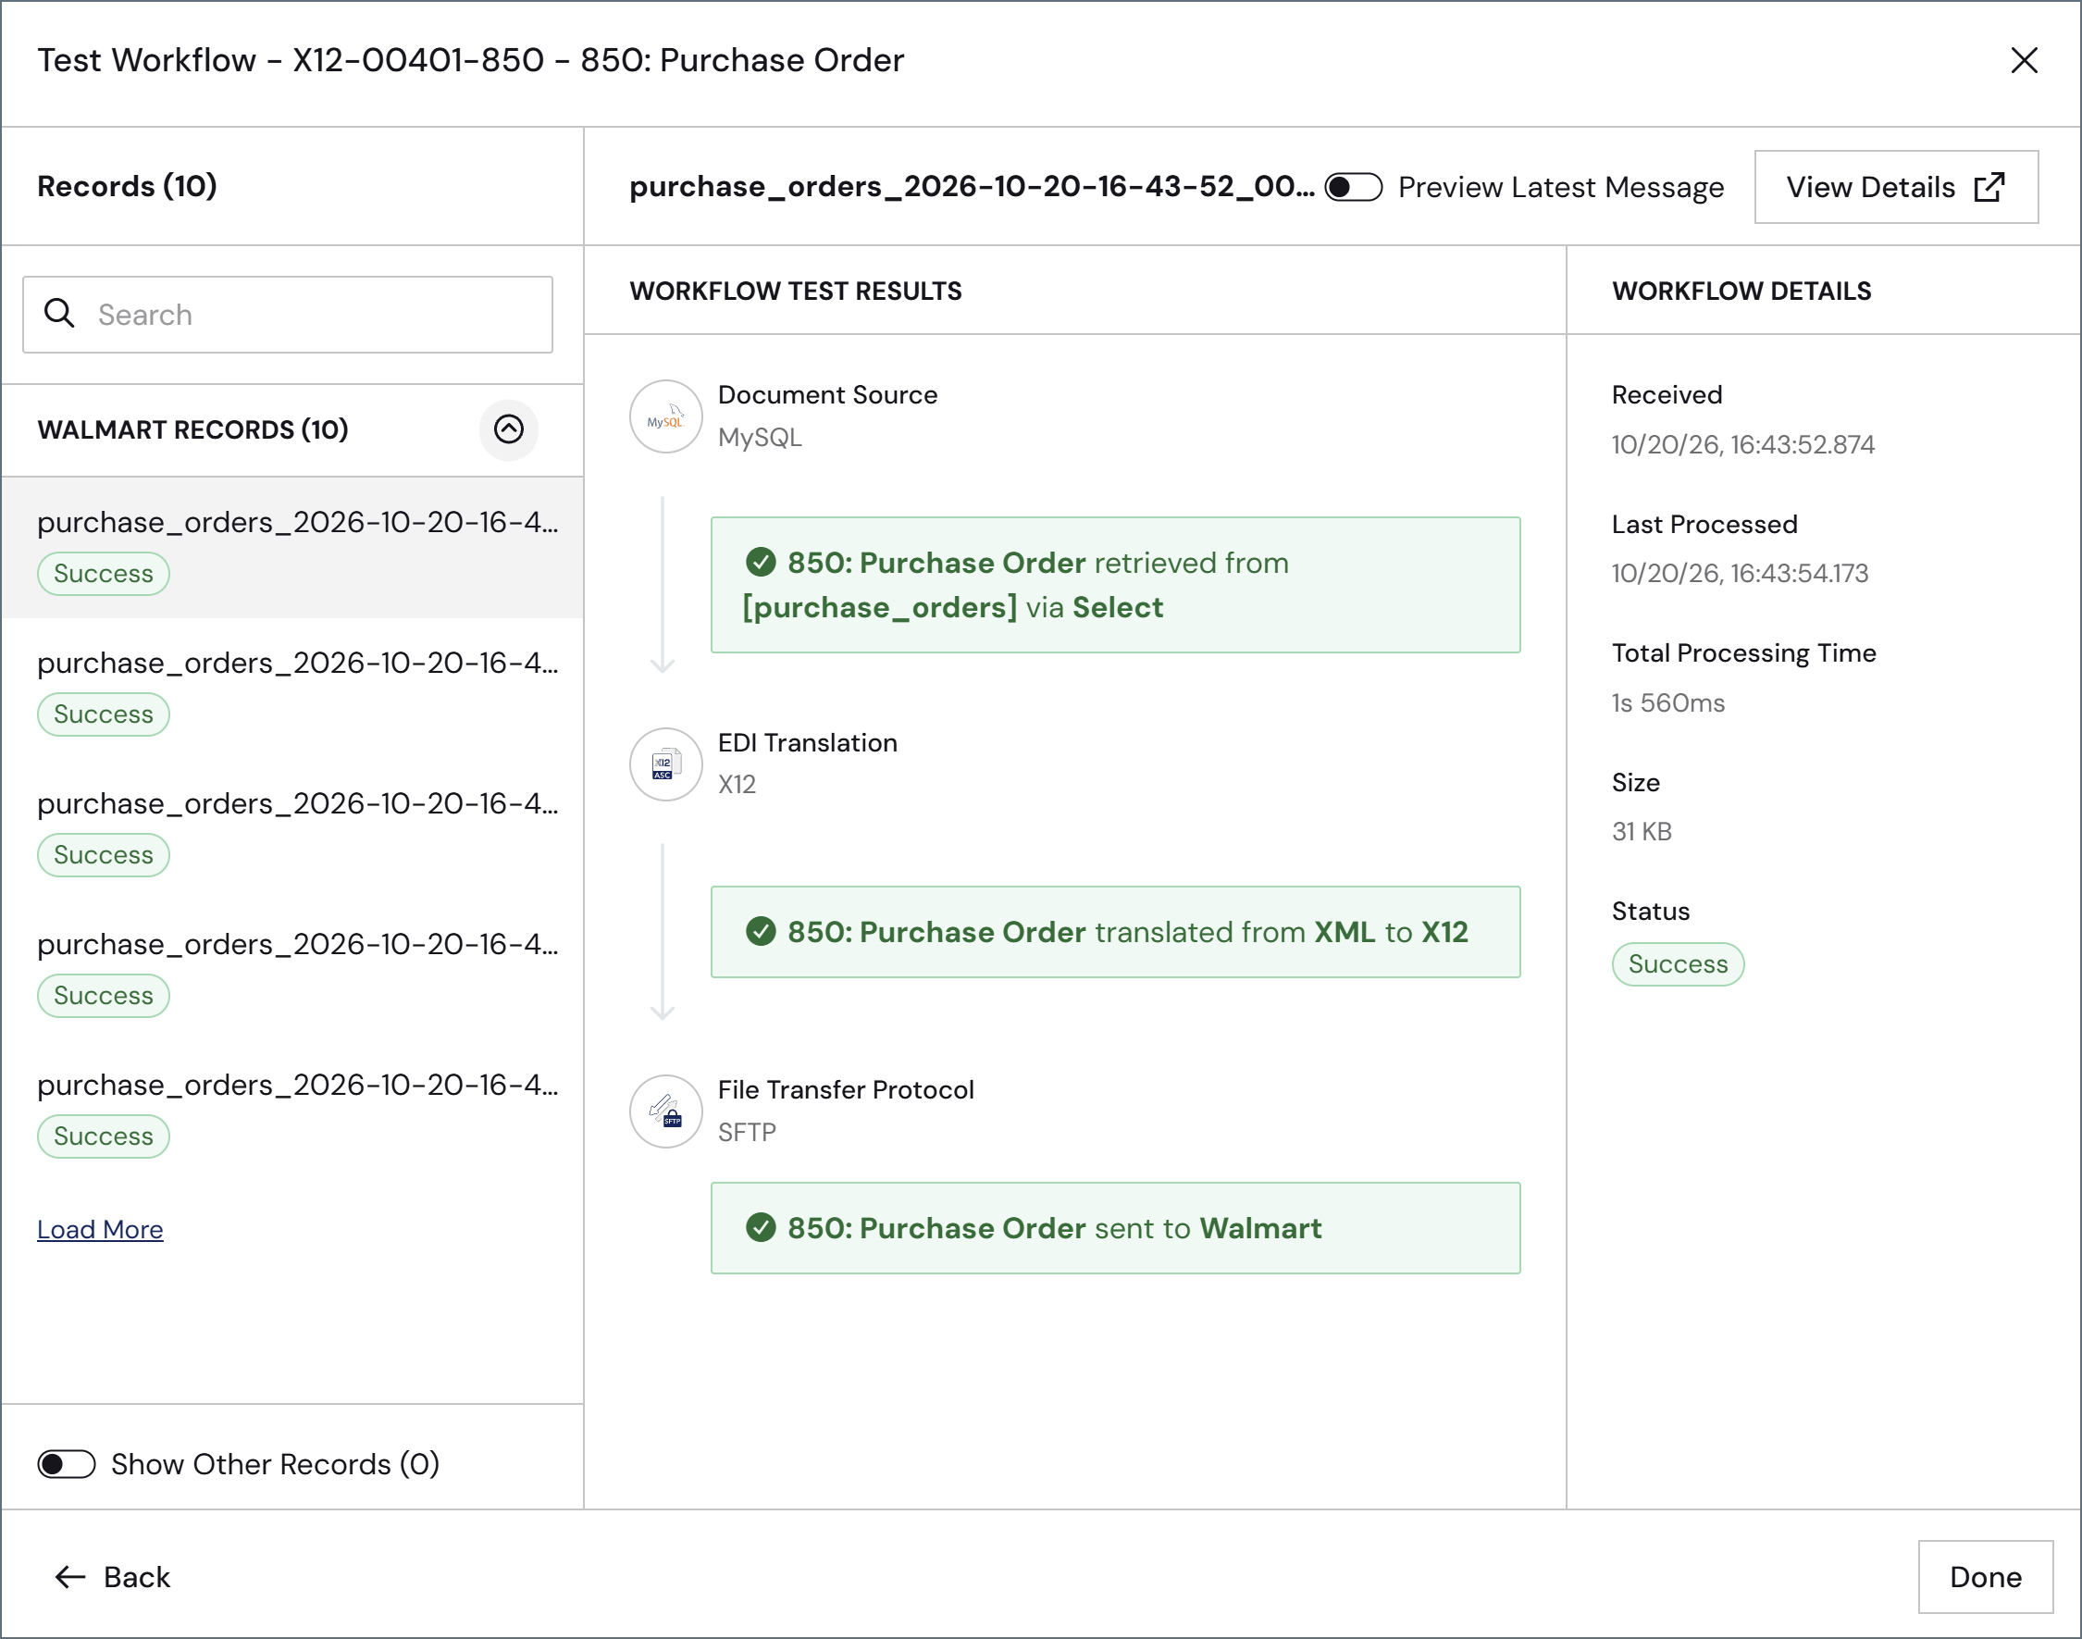2082x1639 pixels.
Task: Click the search magnifier icon
Action: click(59, 314)
